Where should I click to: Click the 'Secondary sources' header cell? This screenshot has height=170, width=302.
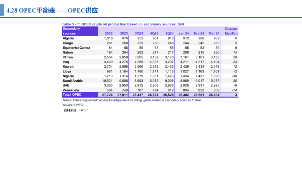click(x=80, y=31)
